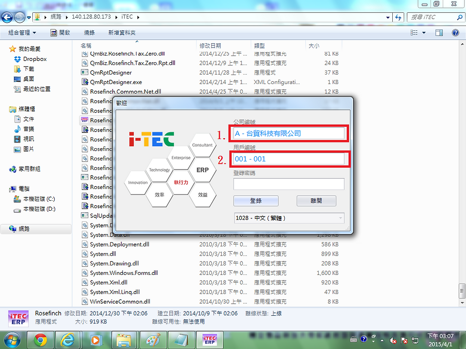
Task: Select 媒體櫃 library node
Action: point(27,109)
